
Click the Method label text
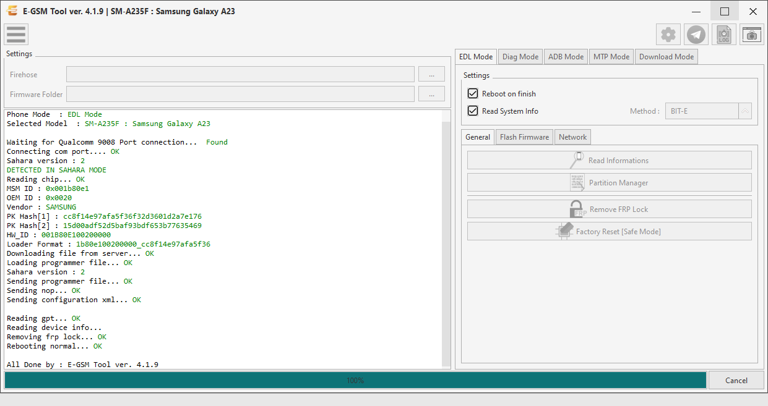point(645,111)
